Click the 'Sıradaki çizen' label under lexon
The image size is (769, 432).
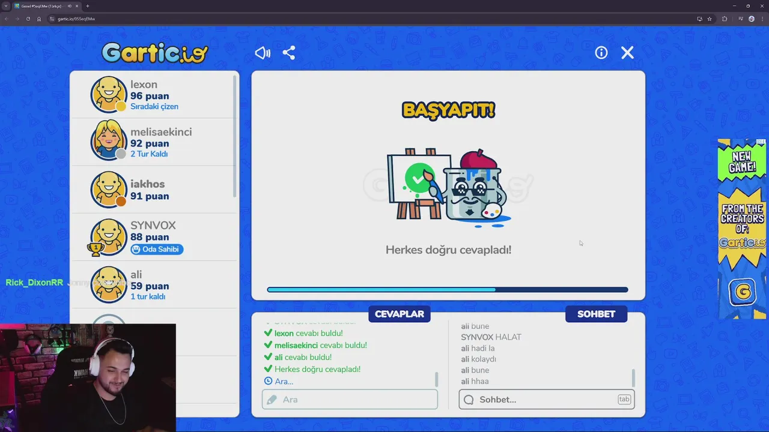coord(154,107)
